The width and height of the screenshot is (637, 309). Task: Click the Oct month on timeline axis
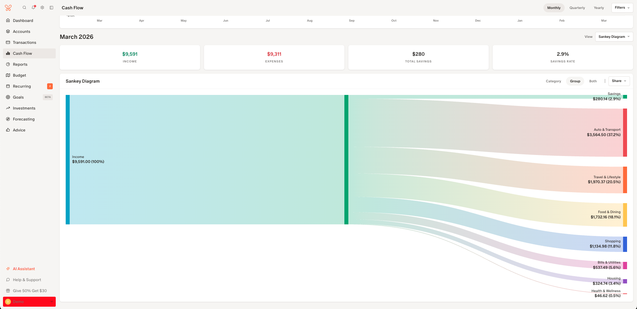tap(393, 21)
